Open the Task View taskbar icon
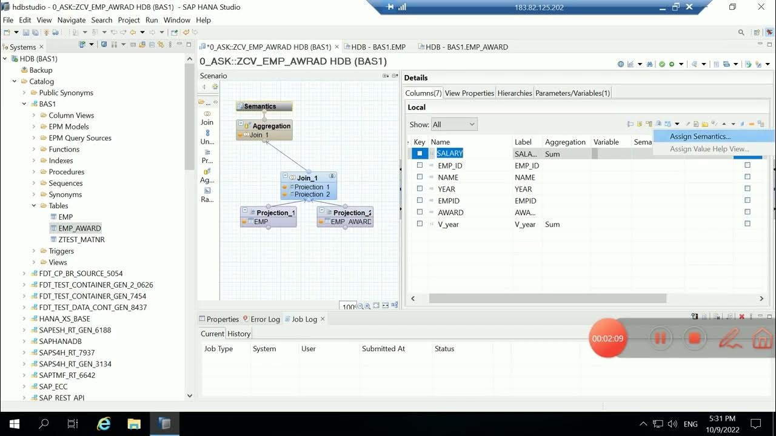The height and width of the screenshot is (436, 776). click(x=73, y=424)
